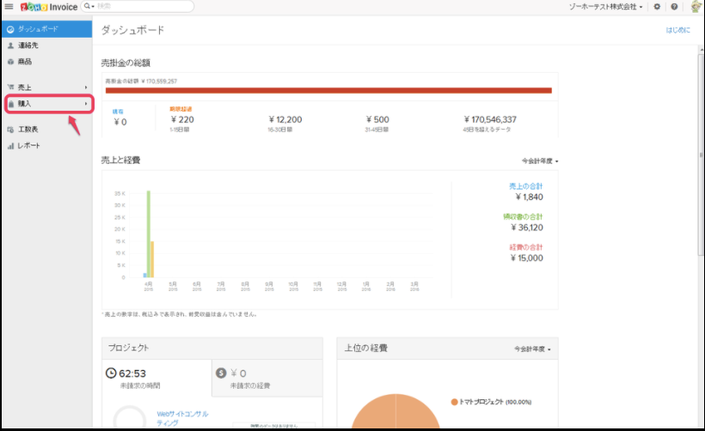Click 領収書の合計 legend label
The height and width of the screenshot is (431, 705).
[523, 216]
